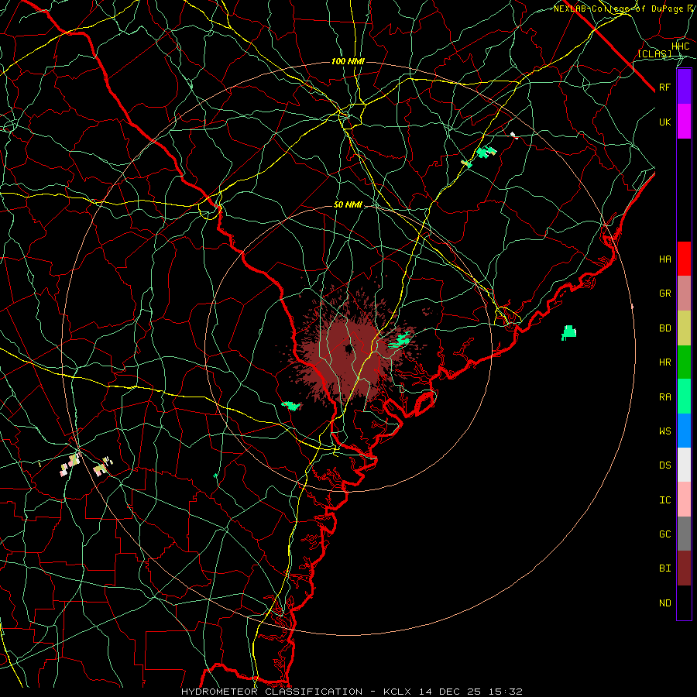Click the 100 NMI range ring label
This screenshot has height=697, width=697.
click(348, 61)
